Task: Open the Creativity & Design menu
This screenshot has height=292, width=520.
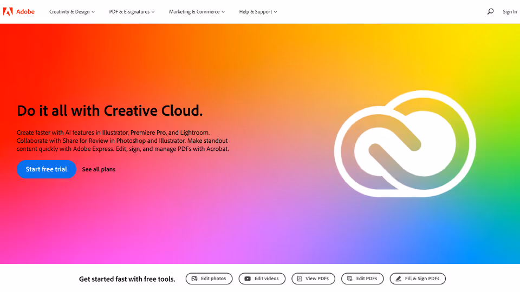Action: tap(72, 11)
